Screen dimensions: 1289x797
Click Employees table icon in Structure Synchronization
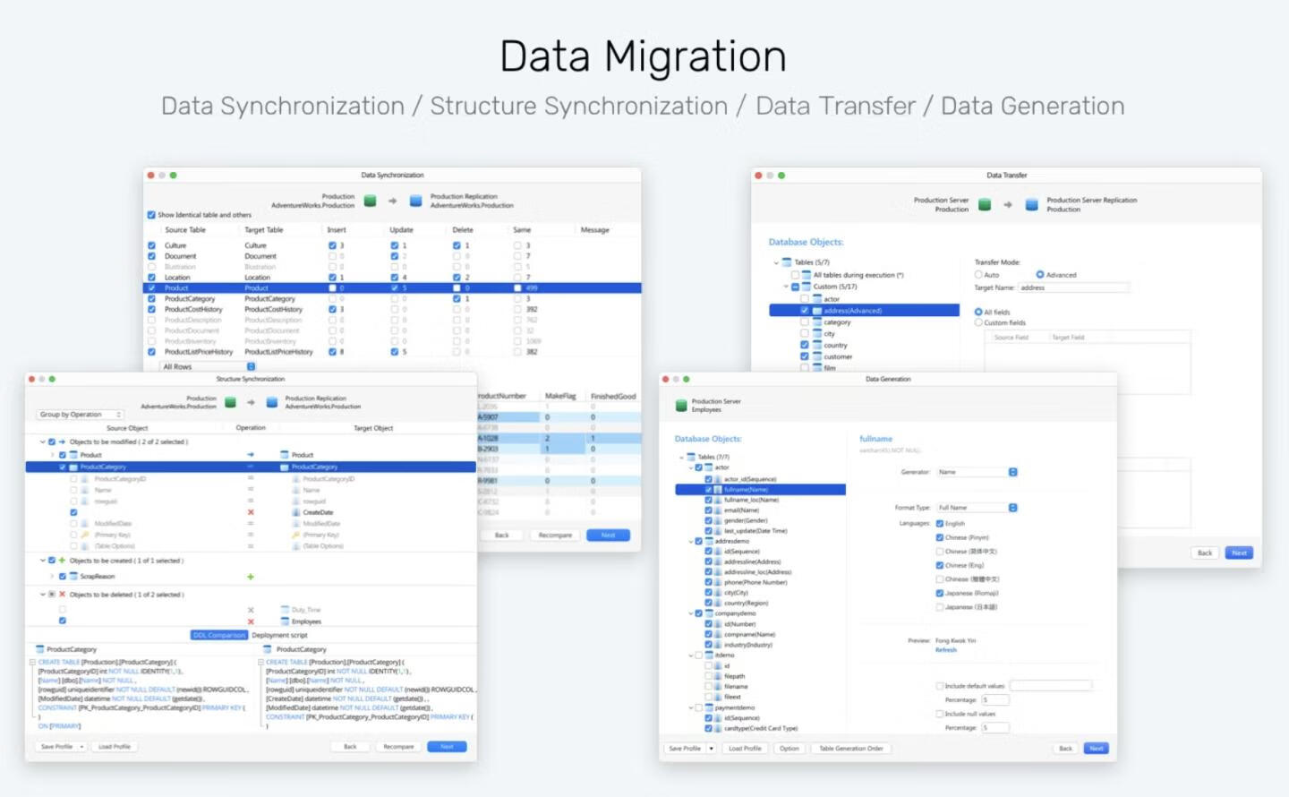pos(285,621)
